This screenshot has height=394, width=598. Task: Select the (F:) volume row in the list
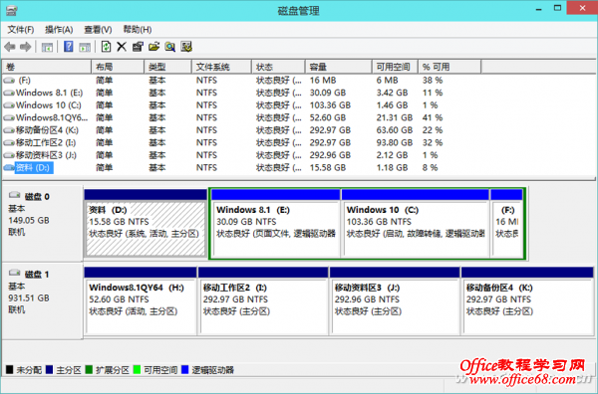click(299, 81)
